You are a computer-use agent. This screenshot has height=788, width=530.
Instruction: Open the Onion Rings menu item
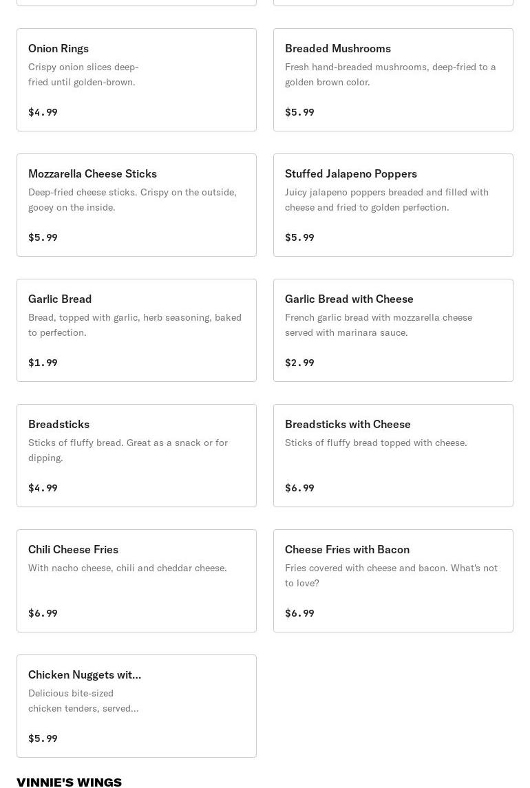click(x=136, y=80)
